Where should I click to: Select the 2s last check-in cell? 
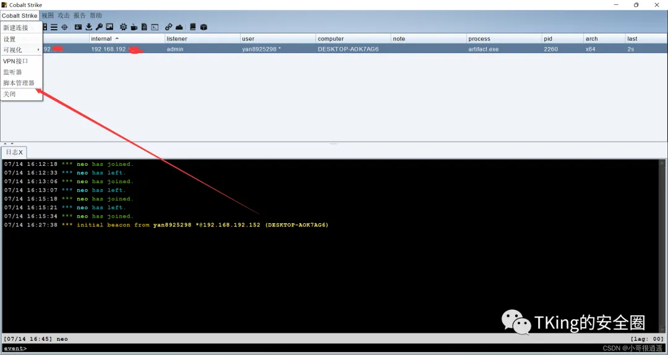point(646,49)
